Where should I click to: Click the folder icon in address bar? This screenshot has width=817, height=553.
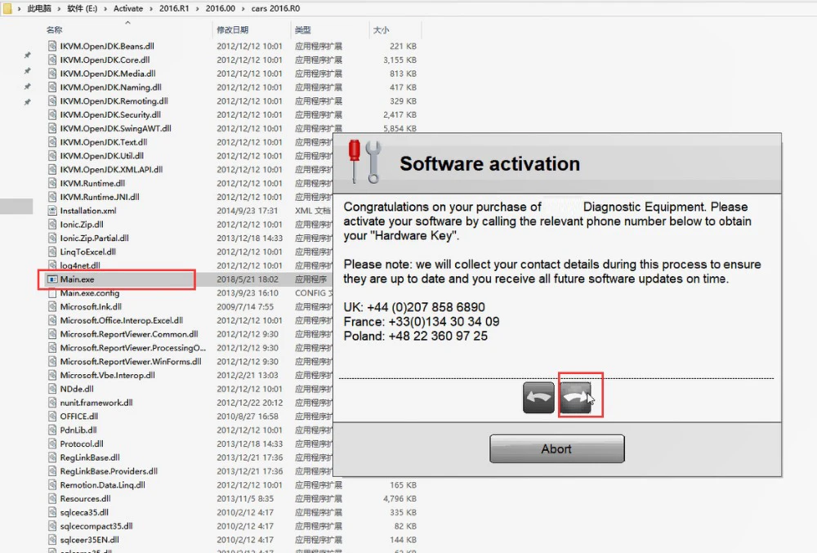pos(7,8)
